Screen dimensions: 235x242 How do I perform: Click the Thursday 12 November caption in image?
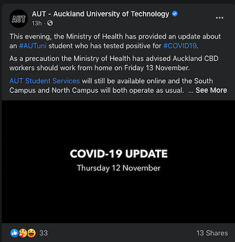click(x=119, y=168)
